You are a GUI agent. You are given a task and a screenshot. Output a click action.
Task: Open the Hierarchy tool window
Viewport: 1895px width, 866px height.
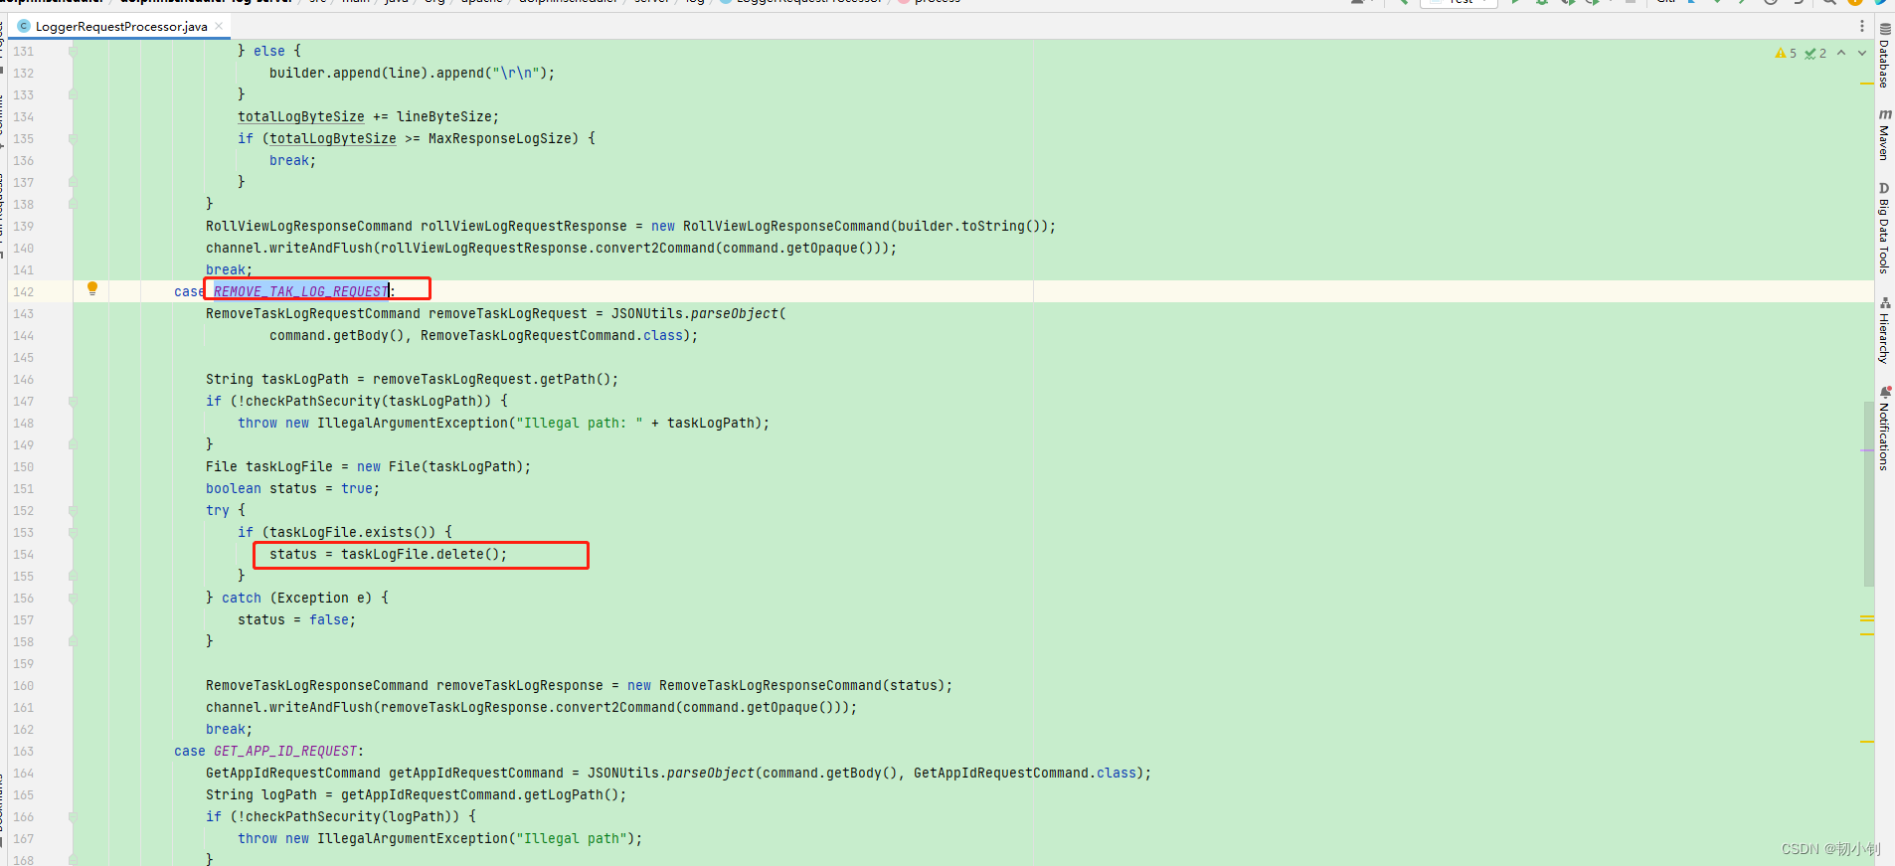point(1884,330)
